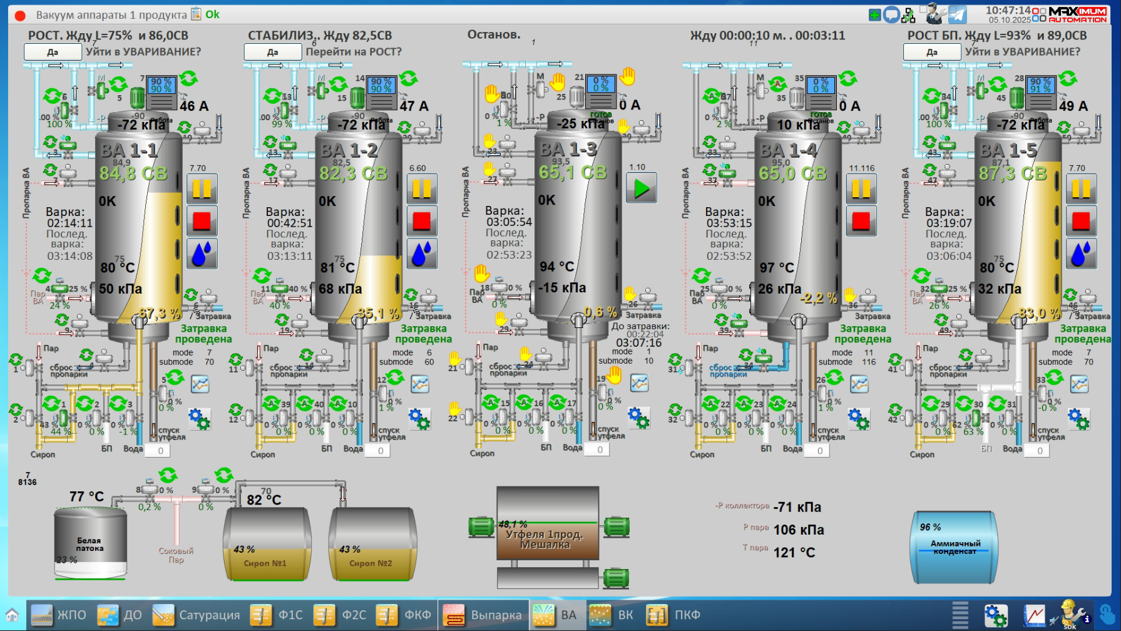This screenshot has width=1121, height=631.
Task: Click the home icon in bottom bar
Action: [x=12, y=615]
